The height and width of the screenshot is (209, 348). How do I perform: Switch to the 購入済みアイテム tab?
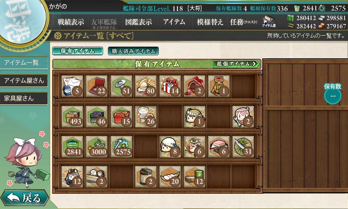(x=133, y=51)
